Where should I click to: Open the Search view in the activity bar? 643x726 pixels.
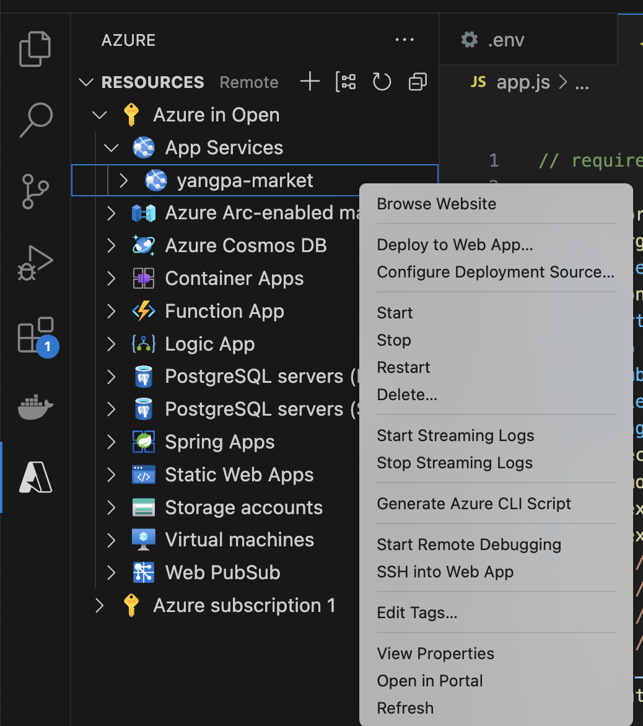point(36,120)
